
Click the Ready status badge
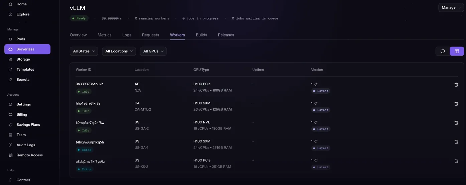79,18
